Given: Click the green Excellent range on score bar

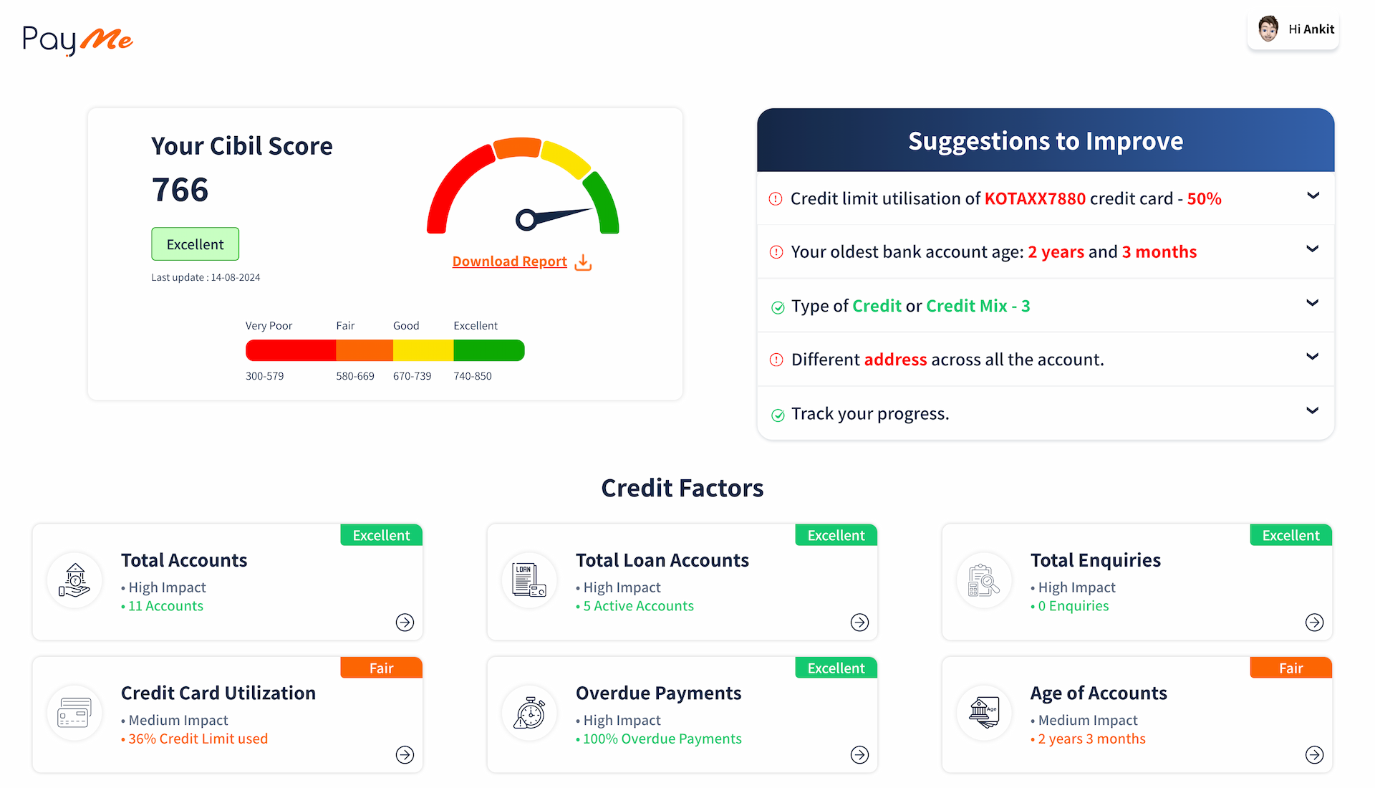Looking at the screenshot, I should (x=488, y=350).
